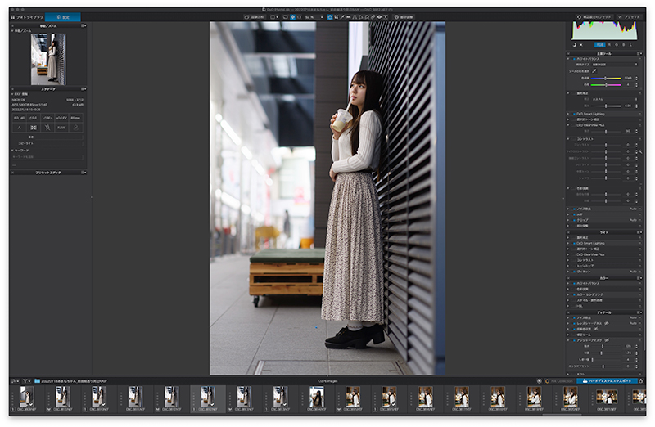Viewport: 655px width, 427px height.
Task: Open the light palette menu icon
Action: point(639,232)
